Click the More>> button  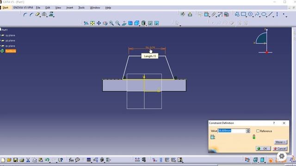281,142
